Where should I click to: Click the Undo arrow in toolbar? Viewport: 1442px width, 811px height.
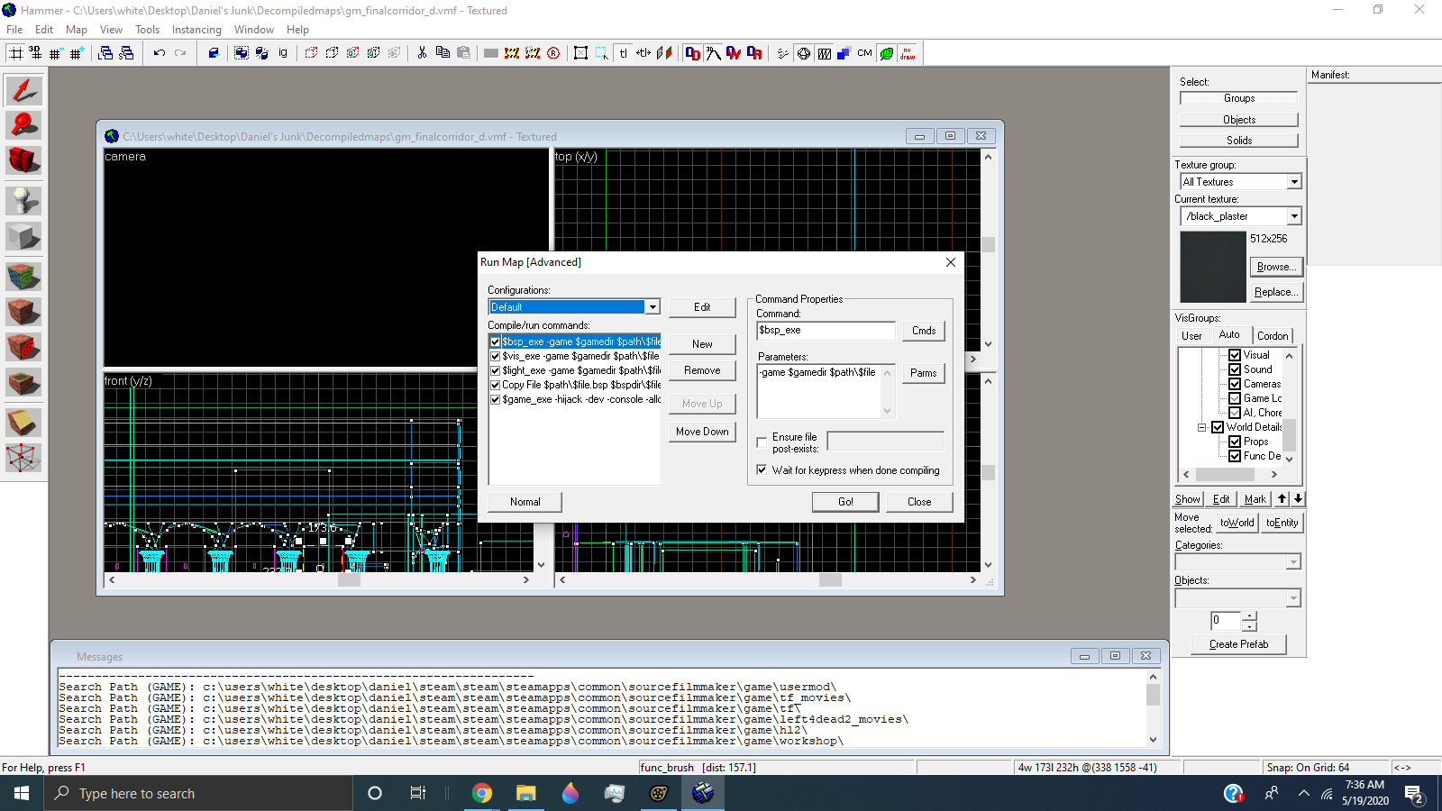click(x=160, y=53)
